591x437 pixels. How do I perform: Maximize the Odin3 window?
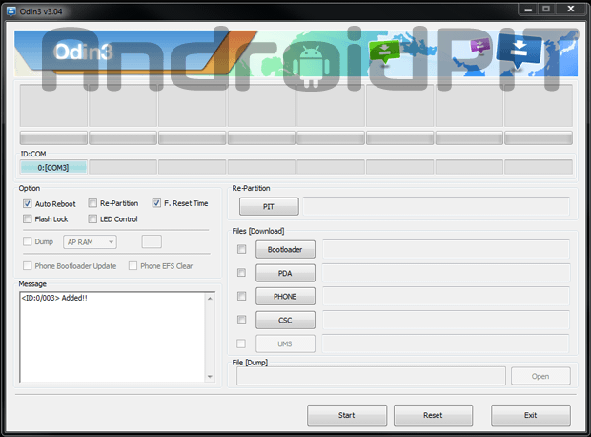tap(546, 9)
